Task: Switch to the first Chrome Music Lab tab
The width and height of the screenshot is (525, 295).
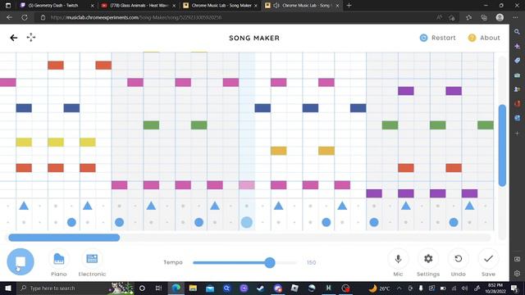Action: [221, 6]
